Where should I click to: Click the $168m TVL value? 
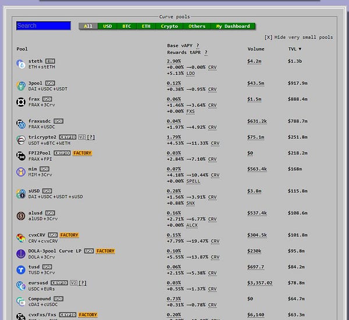295,169
